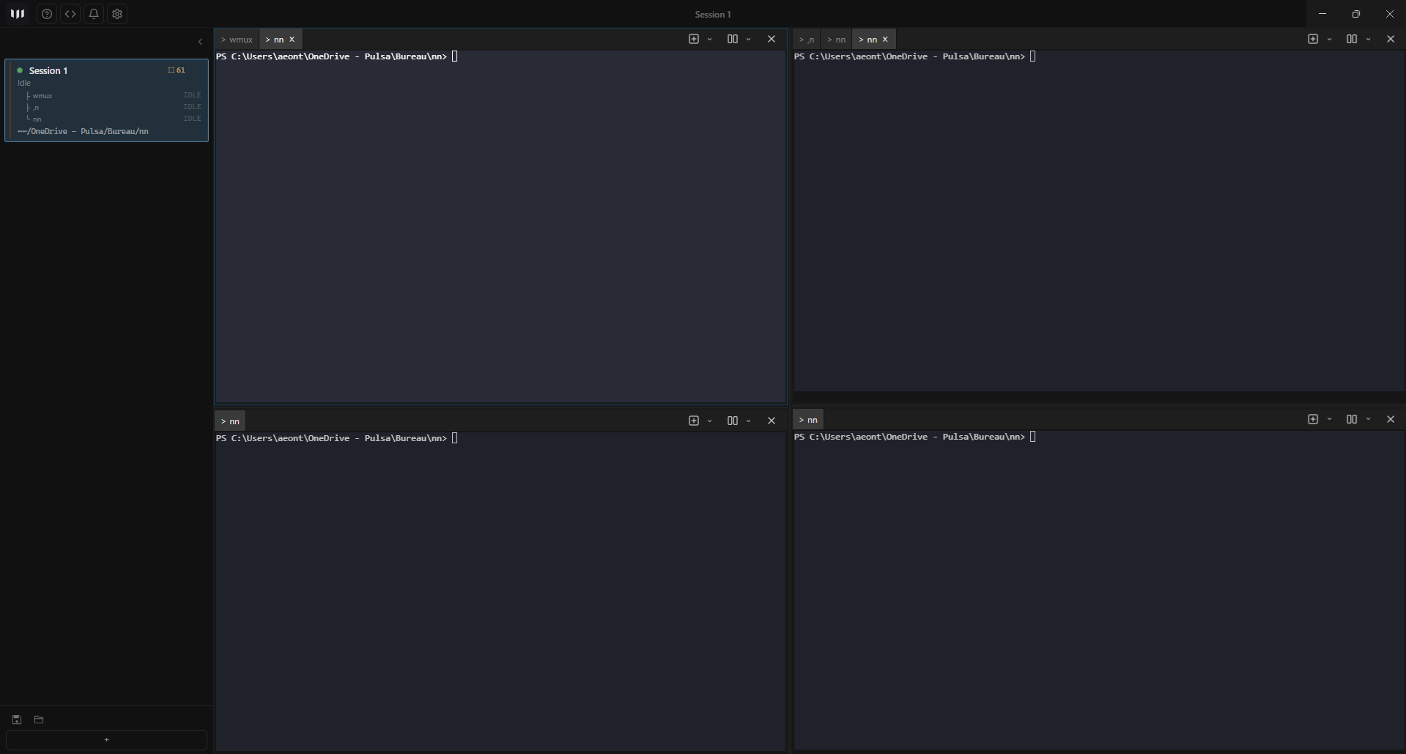Add a new tab in top-right pane
This screenshot has width=1406, height=754.
point(1313,39)
